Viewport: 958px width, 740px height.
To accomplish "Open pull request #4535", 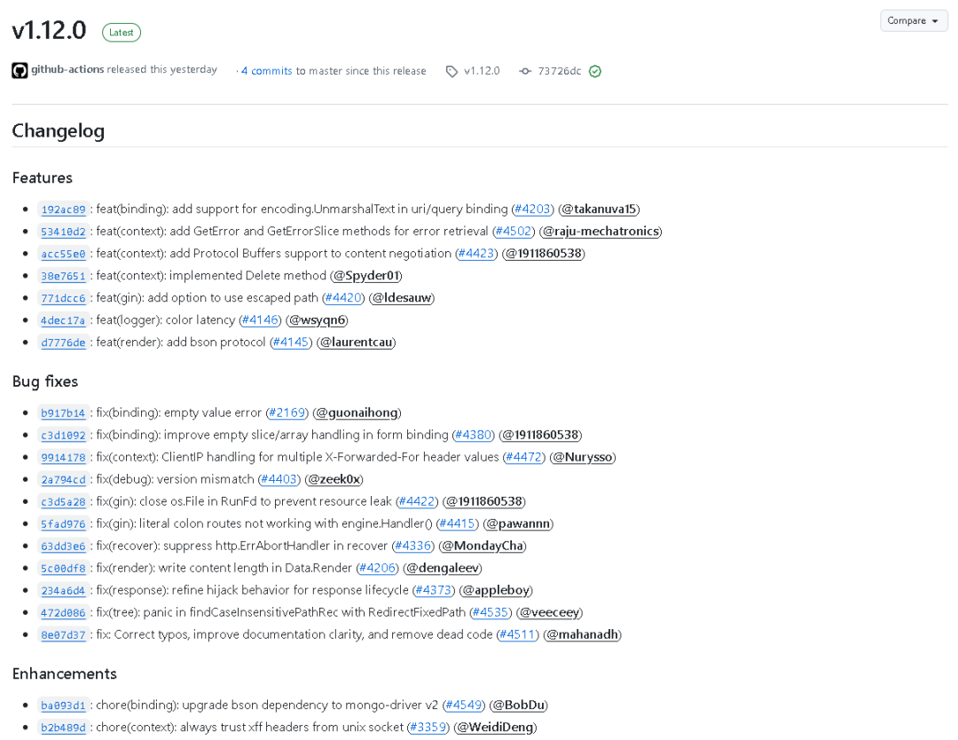I will (x=491, y=612).
